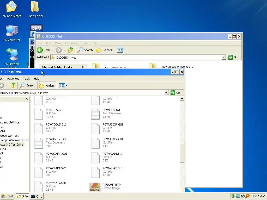Close the Folders pane with X
267x200 pixels.
point(27,99)
